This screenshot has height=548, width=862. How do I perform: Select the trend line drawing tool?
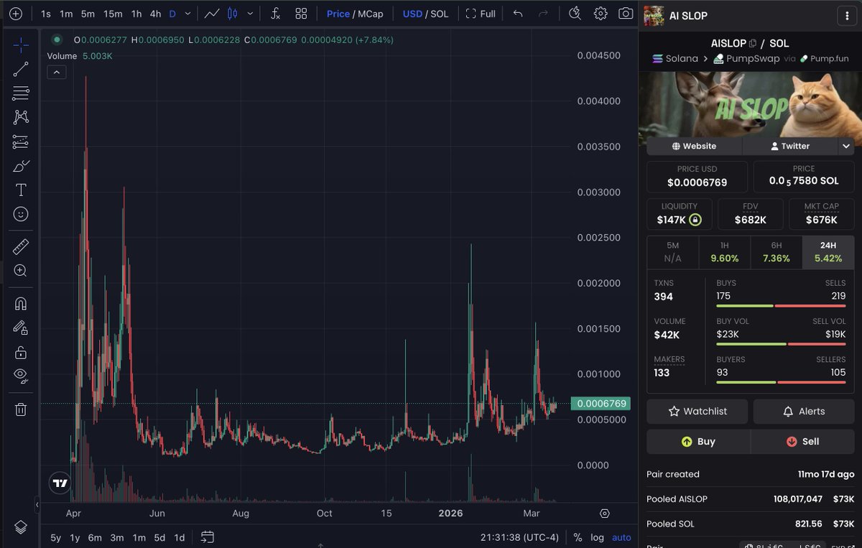click(x=21, y=69)
